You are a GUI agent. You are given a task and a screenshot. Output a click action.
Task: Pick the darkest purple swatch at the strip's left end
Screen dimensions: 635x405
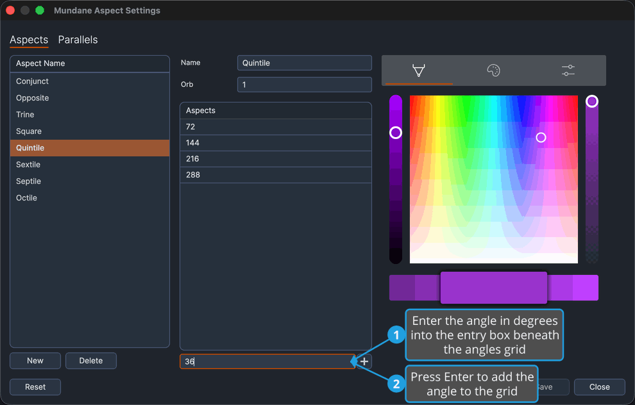402,288
